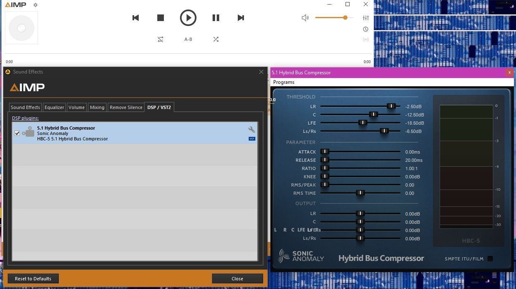Adjust the output LR slider
The width and height of the screenshot is (516, 289).
coord(360,214)
